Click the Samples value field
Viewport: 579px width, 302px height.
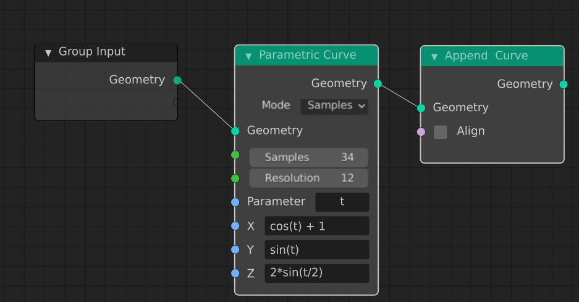coord(309,157)
